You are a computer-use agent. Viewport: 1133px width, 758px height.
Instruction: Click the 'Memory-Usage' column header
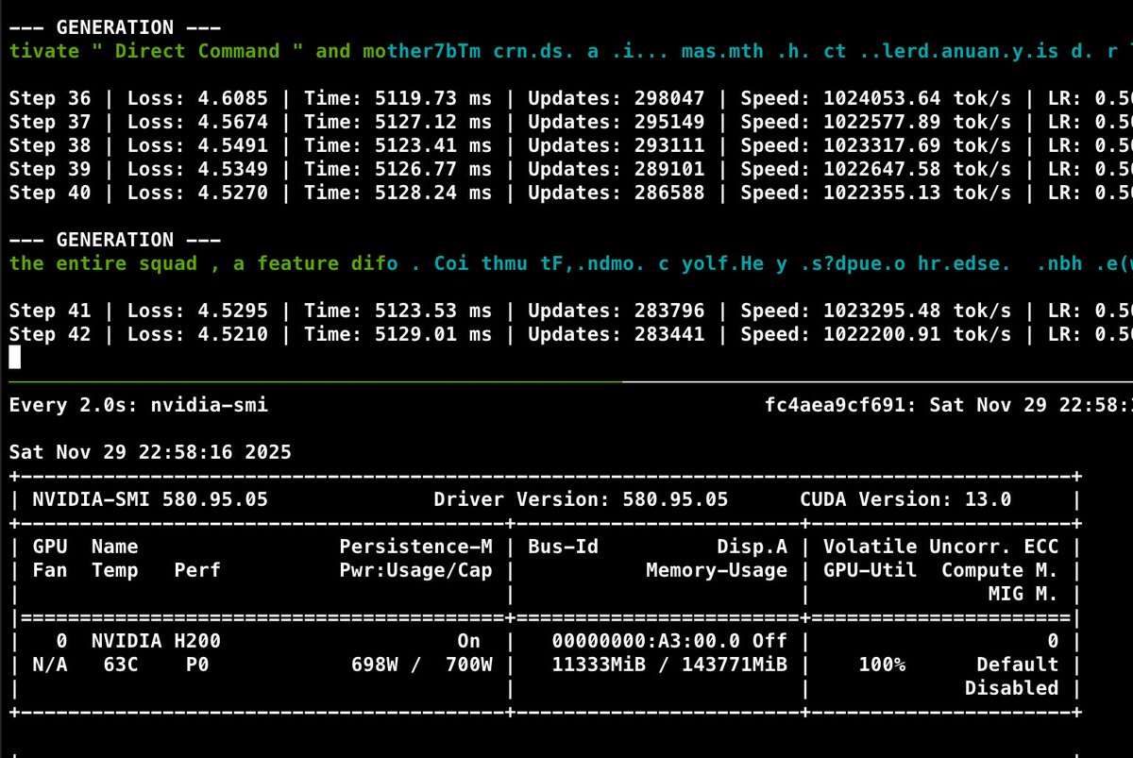click(717, 570)
